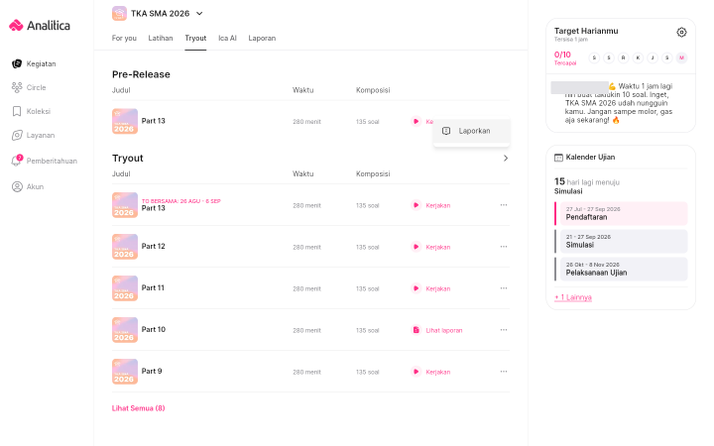Open more options for Part 11
This screenshot has width=714, height=446.
(x=503, y=288)
